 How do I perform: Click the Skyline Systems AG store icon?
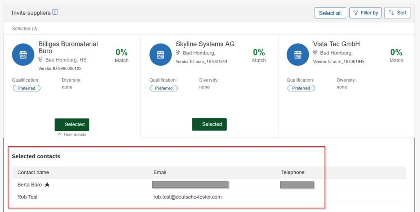pyautogui.click(x=160, y=55)
